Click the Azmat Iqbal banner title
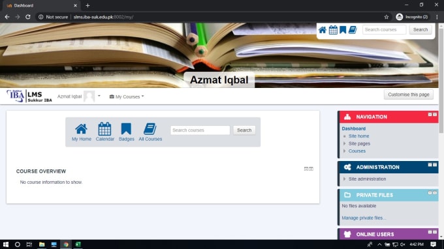This screenshot has height=249, width=444. click(219, 80)
